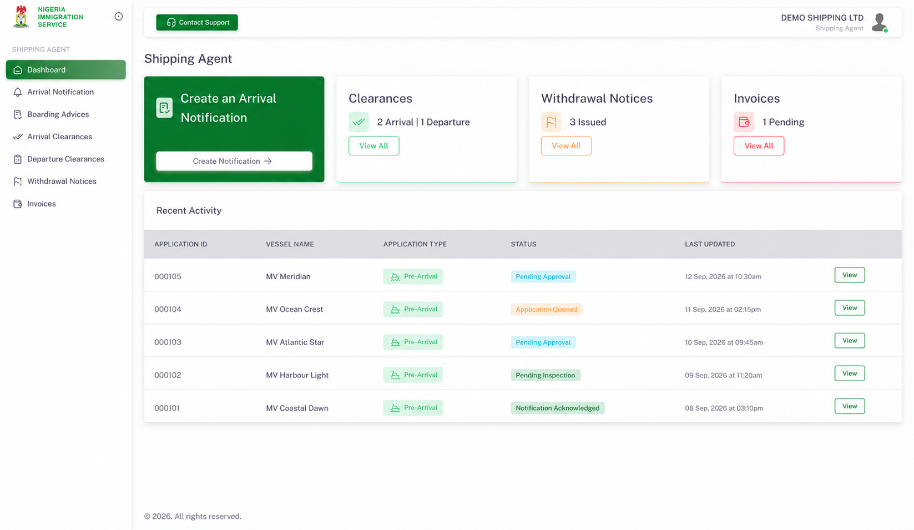
Task: View all Invoices
Action: click(x=759, y=146)
